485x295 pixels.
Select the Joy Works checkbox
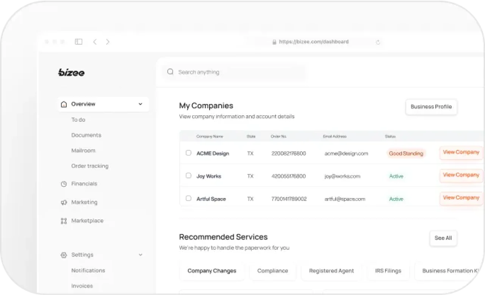[188, 176]
